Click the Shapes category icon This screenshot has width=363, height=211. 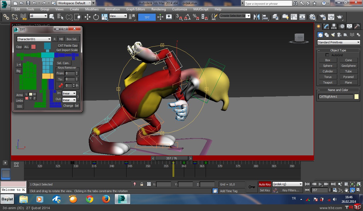327,35
